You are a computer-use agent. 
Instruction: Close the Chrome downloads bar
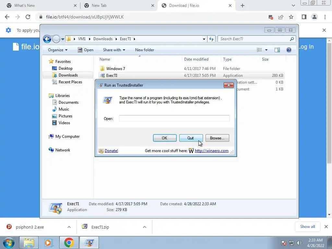[326, 227]
